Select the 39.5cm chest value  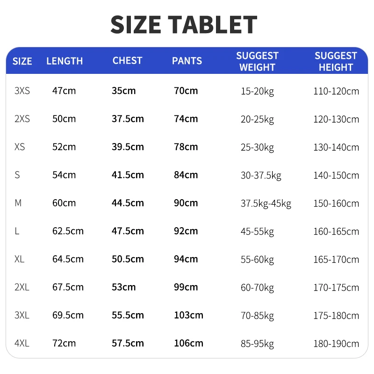(x=128, y=147)
